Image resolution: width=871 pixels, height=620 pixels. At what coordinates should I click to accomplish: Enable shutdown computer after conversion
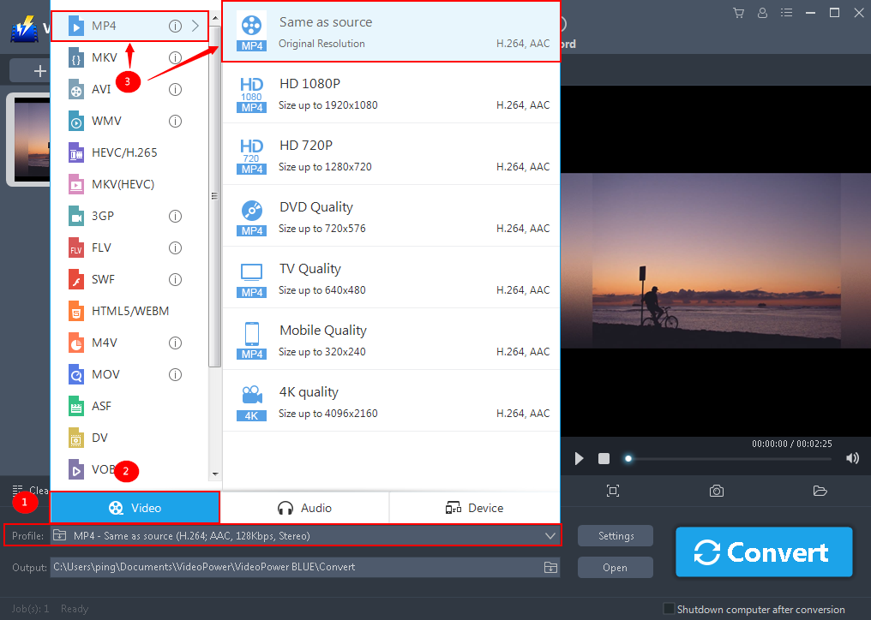[668, 609]
